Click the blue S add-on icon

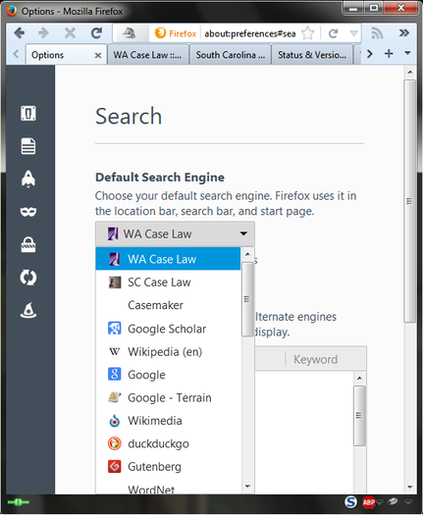click(x=350, y=502)
